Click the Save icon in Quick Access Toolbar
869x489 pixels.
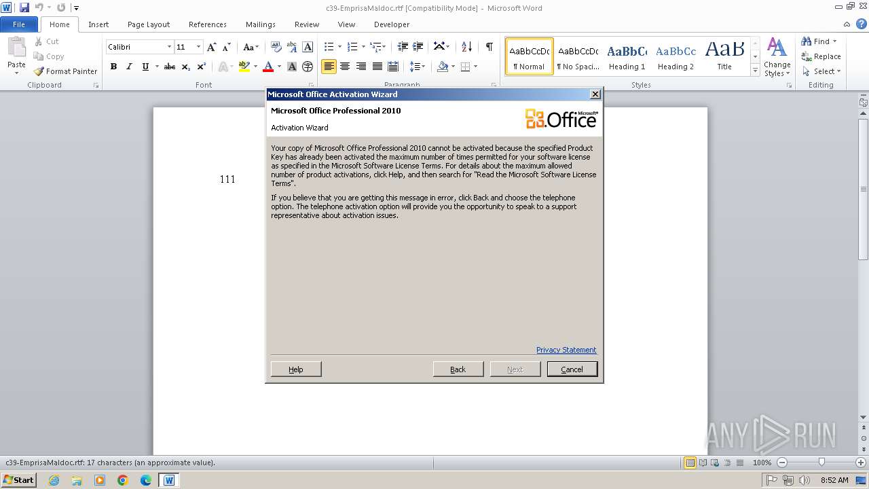click(24, 7)
